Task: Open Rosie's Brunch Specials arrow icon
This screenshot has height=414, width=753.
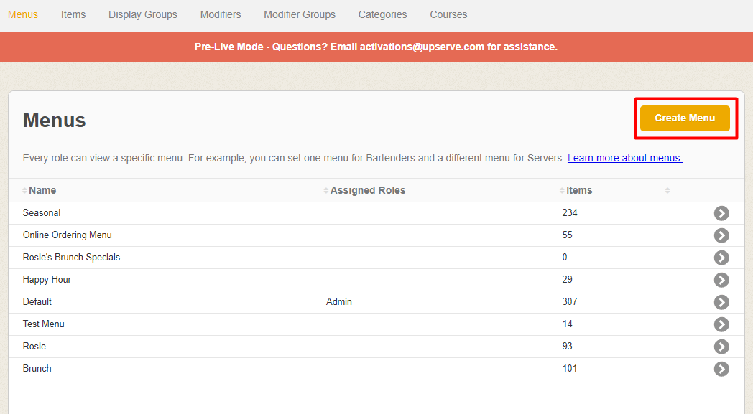Action: click(x=721, y=258)
